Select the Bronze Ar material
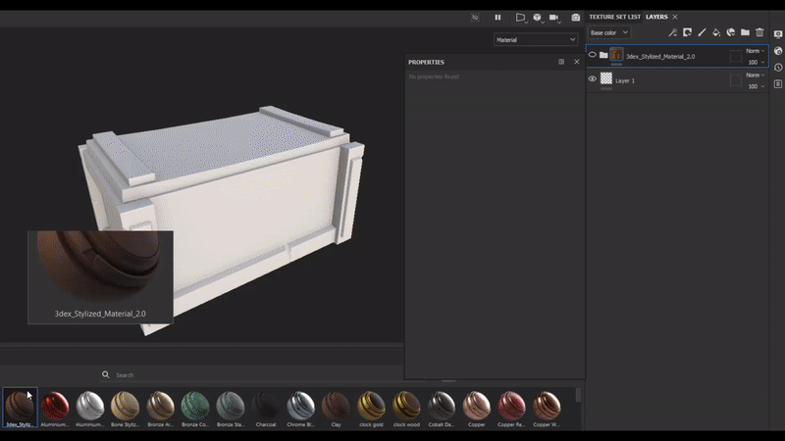 (x=160, y=409)
